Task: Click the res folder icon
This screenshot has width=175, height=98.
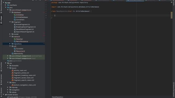Action: click(x=8, y=63)
